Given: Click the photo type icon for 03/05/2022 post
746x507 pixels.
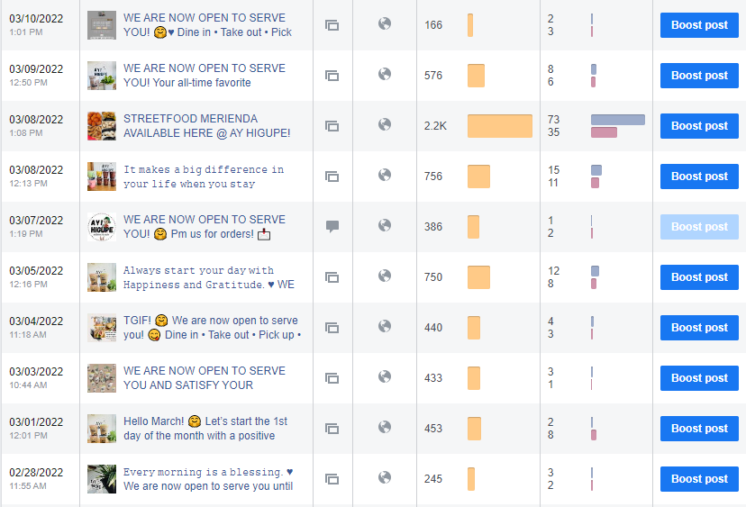Looking at the screenshot, I should click(332, 277).
